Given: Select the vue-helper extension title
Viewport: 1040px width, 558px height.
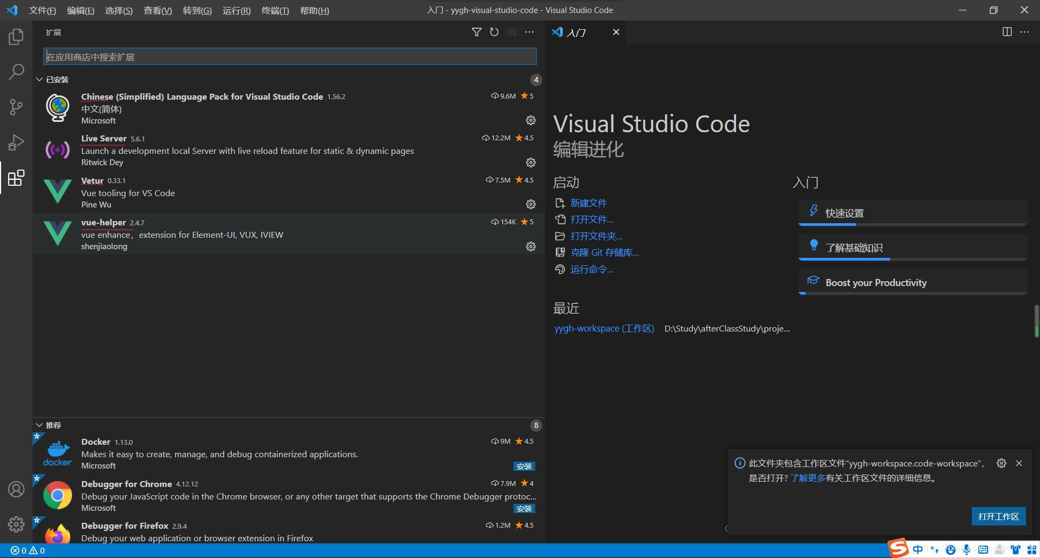Looking at the screenshot, I should [103, 222].
